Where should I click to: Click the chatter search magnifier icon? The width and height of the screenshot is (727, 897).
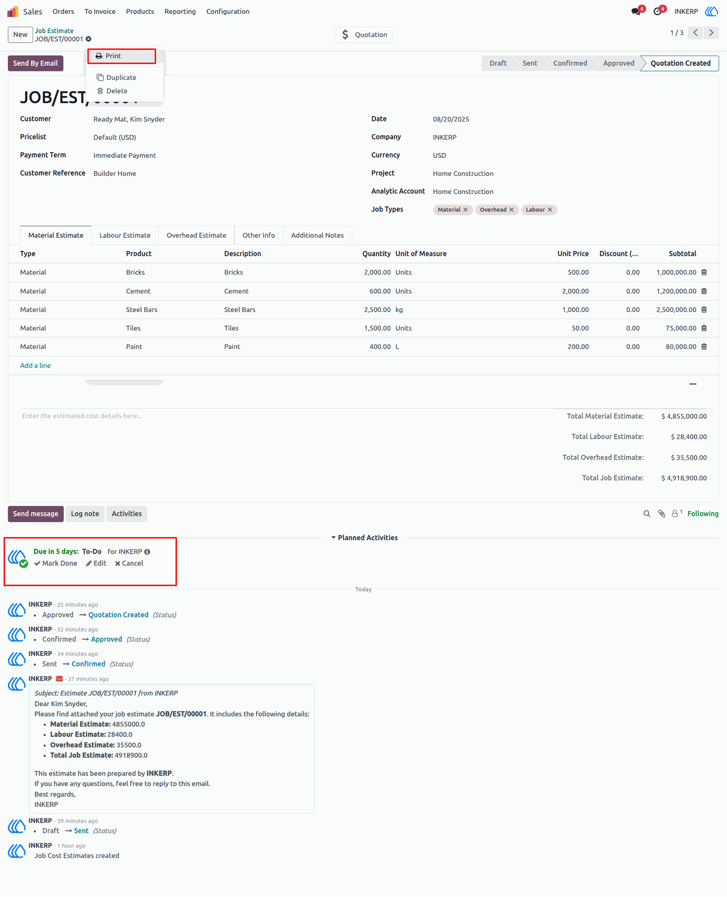[x=647, y=514]
